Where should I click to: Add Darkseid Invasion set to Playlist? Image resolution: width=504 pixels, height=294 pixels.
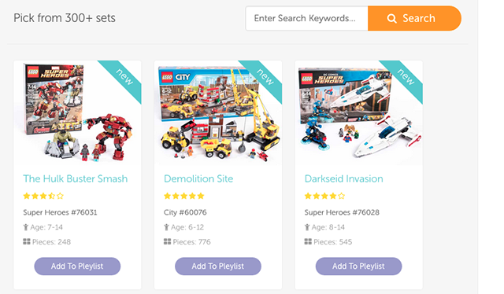[359, 266]
